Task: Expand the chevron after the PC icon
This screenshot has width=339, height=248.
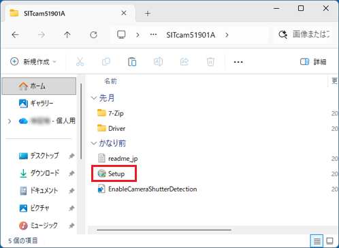Action: point(138,35)
